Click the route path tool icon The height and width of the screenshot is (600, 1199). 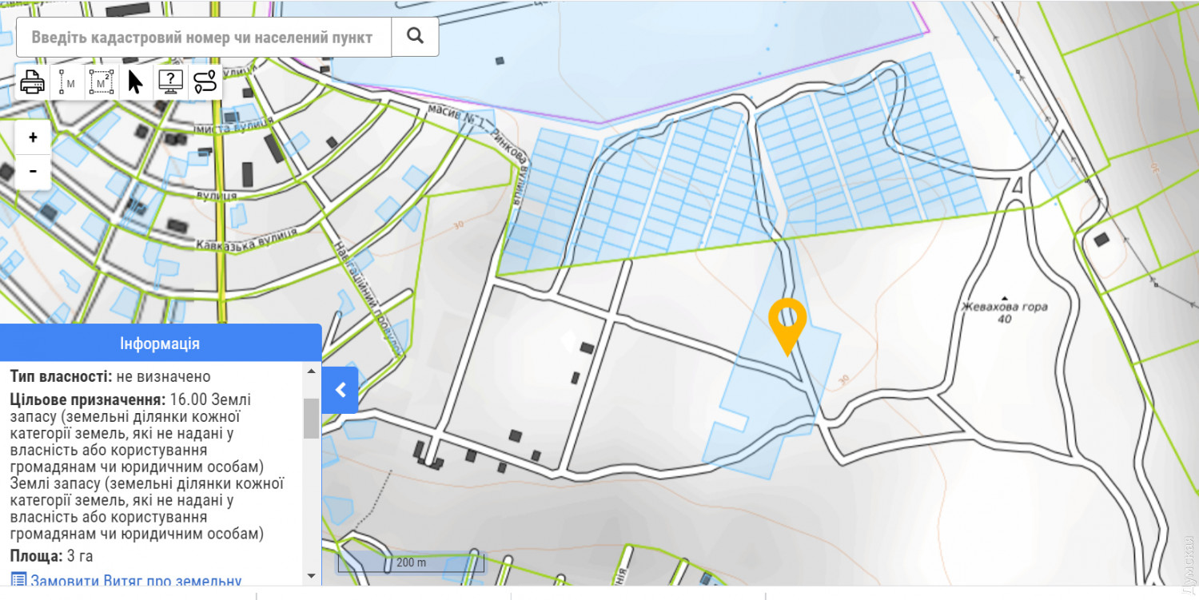tap(205, 82)
